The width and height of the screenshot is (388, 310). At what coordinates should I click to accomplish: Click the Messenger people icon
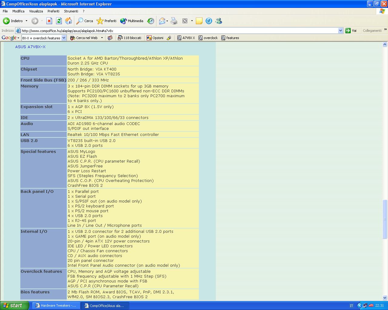coord(219,21)
